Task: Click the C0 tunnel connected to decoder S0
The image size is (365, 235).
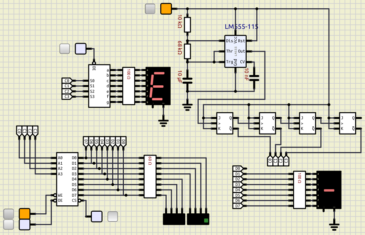Action: [67, 81]
